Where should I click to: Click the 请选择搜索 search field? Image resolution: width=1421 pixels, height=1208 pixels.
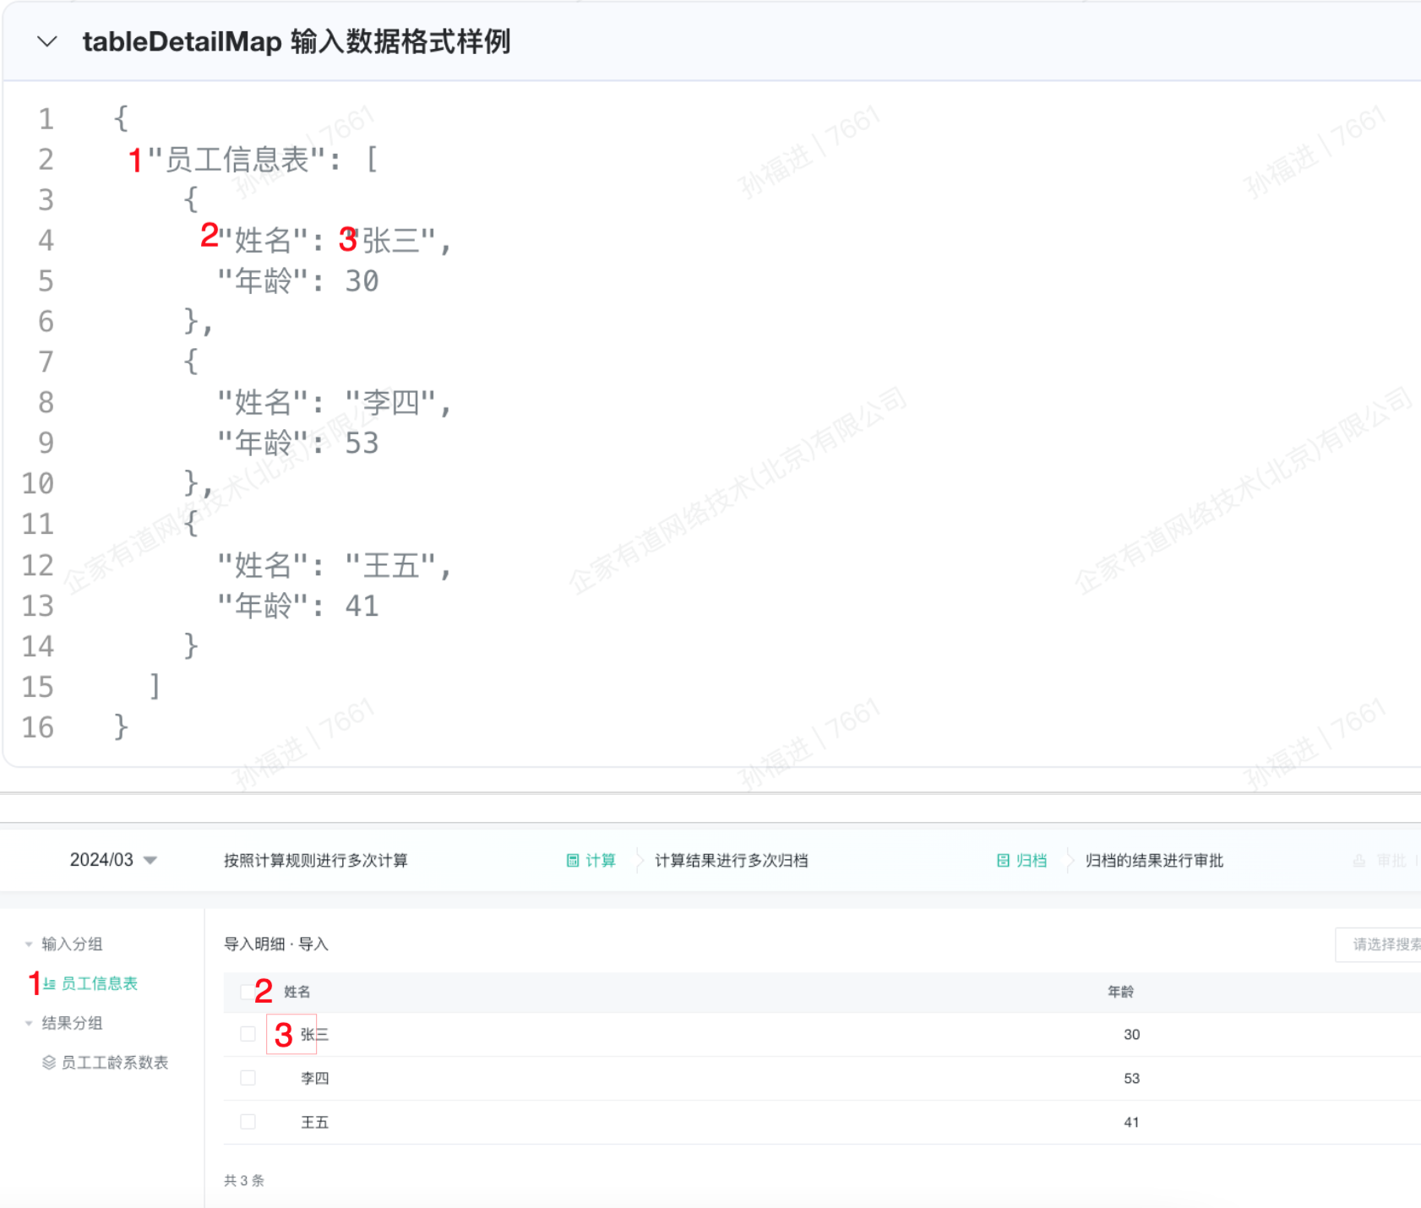coord(1381,944)
